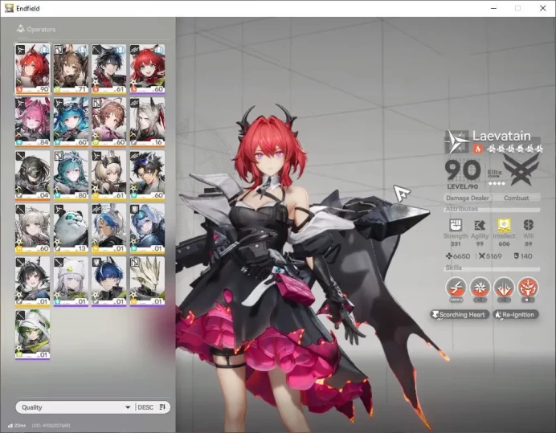
Task: Click the Elite rank emblem icon
Action: pyautogui.click(x=521, y=170)
